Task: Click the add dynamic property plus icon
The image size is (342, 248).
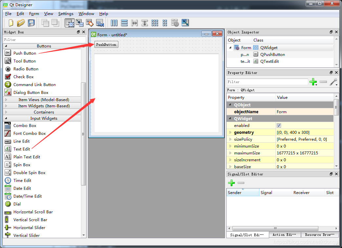Action: pos(313,82)
